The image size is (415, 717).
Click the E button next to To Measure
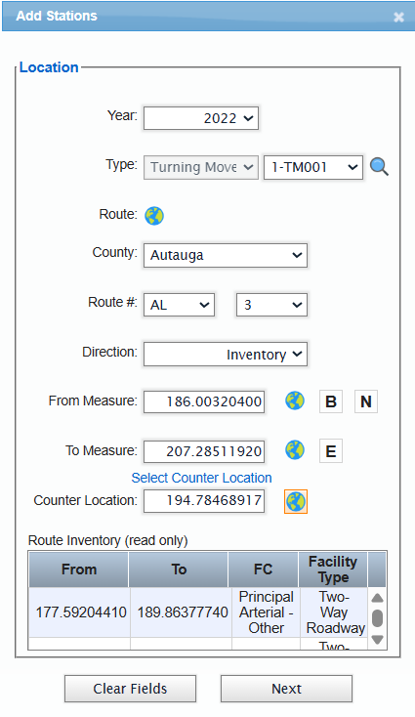click(x=331, y=451)
